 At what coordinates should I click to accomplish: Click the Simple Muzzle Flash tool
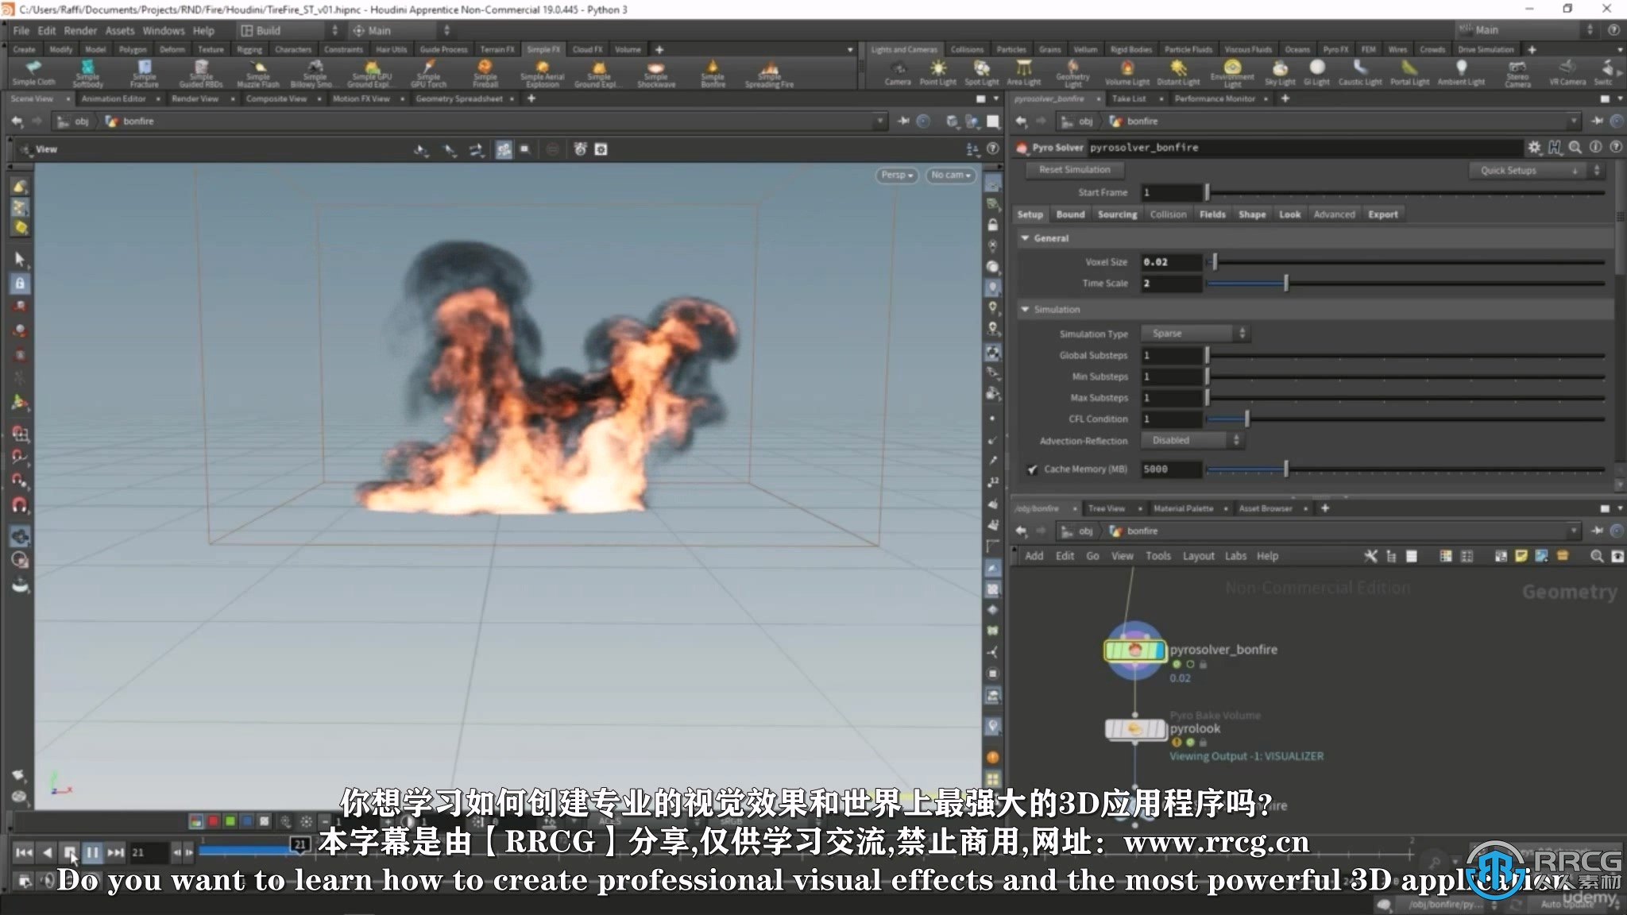[x=258, y=73]
